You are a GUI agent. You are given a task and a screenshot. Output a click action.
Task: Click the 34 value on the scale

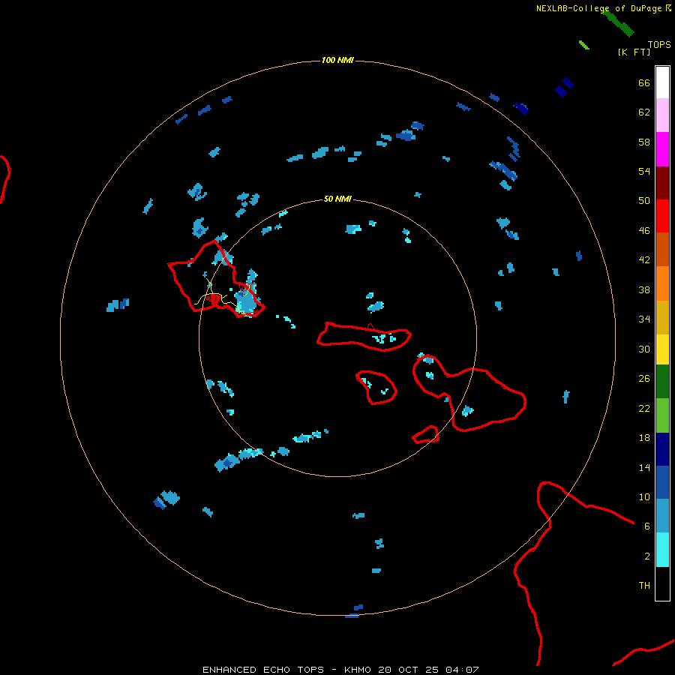coord(644,319)
